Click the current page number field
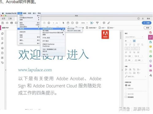This screenshot has height=114, width=153. 54,23
